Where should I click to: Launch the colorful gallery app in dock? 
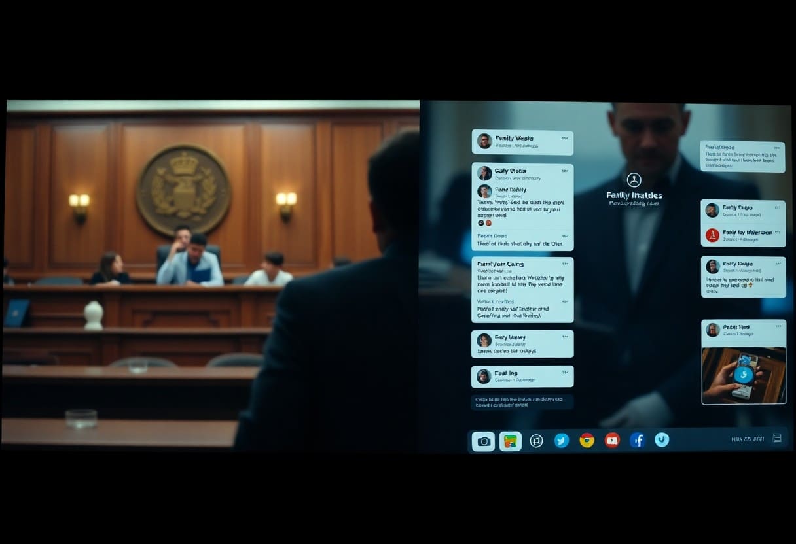(510, 441)
